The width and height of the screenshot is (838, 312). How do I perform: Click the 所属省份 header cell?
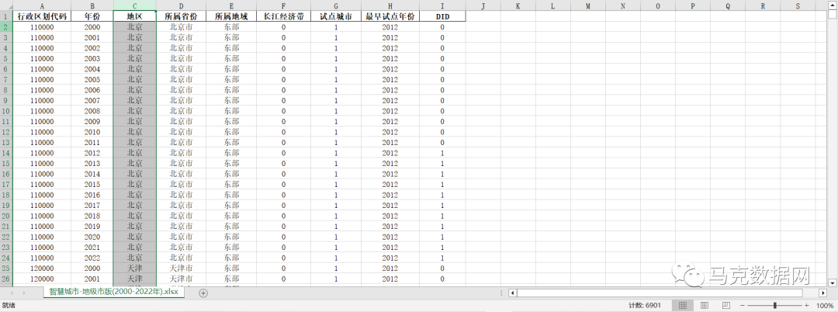pyautogui.click(x=181, y=16)
